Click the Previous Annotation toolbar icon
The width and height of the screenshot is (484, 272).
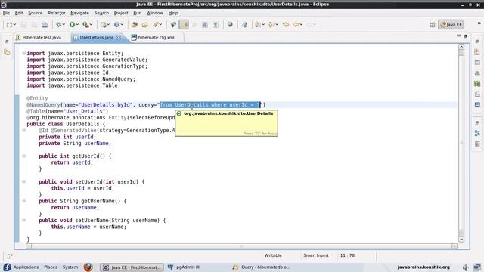271,25
